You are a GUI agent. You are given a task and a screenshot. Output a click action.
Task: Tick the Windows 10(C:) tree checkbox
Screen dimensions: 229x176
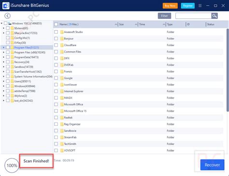[6, 23]
